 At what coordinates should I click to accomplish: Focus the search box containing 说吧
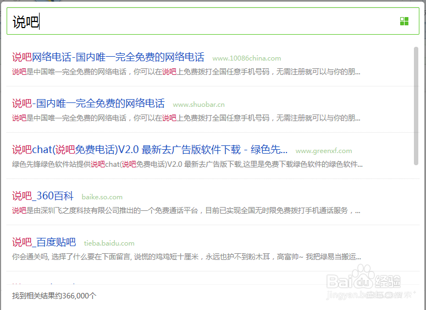[x=213, y=21]
